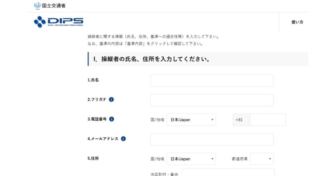Click the 1.氏名 field label

tap(93, 80)
